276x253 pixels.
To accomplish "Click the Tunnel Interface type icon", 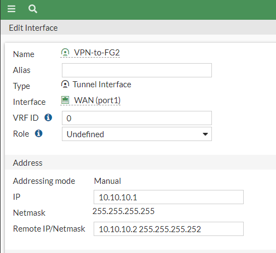I will 65,85.
